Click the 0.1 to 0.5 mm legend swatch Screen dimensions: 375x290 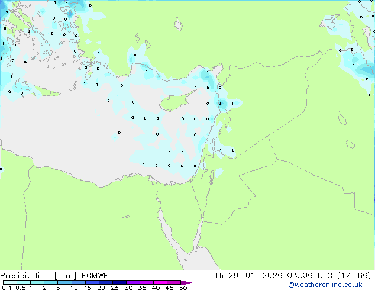[10, 282]
